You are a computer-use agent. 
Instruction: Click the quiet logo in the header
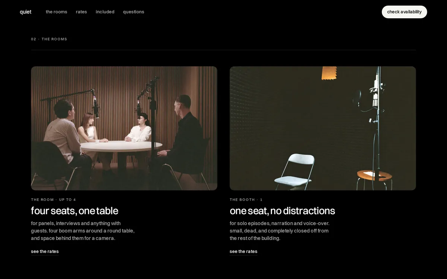pos(25,12)
